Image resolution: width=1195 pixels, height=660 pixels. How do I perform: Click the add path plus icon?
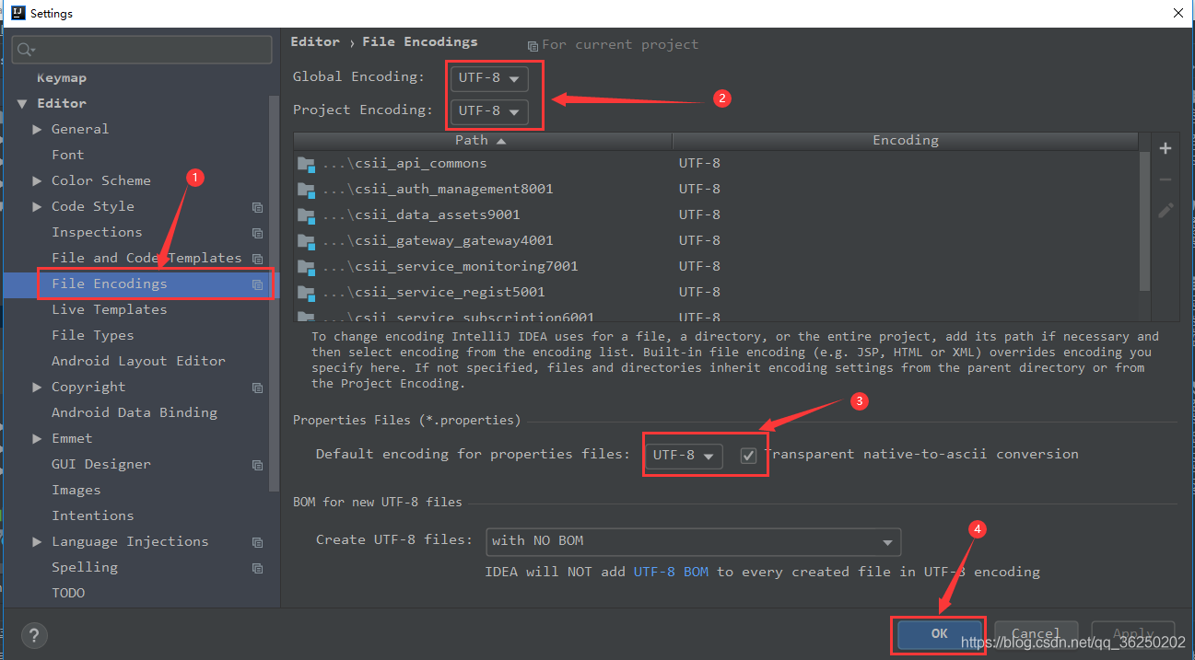coord(1166,148)
